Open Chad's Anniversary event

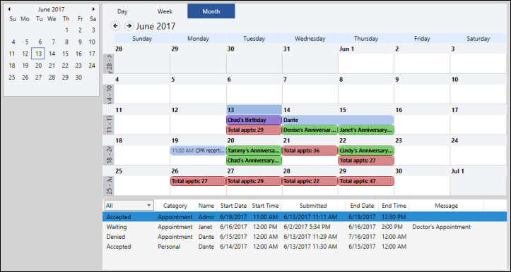254,160
